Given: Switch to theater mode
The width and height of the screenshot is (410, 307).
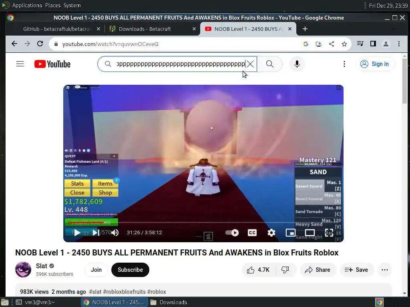Looking at the screenshot, I should point(310,233).
